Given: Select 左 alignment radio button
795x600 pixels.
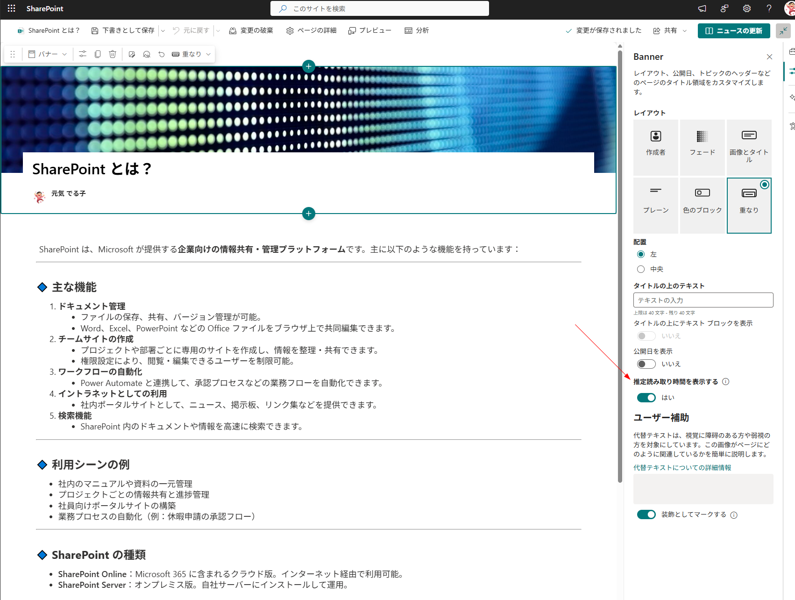Looking at the screenshot, I should tap(641, 254).
